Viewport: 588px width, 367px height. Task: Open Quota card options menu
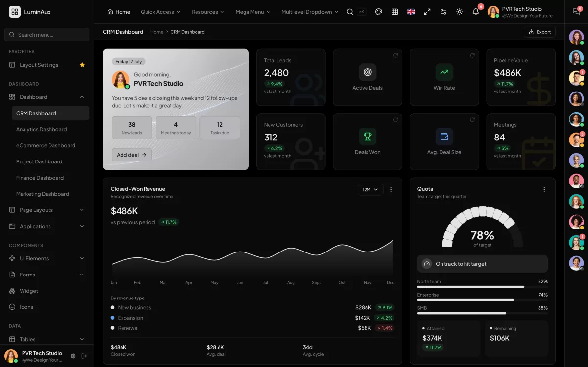click(544, 189)
